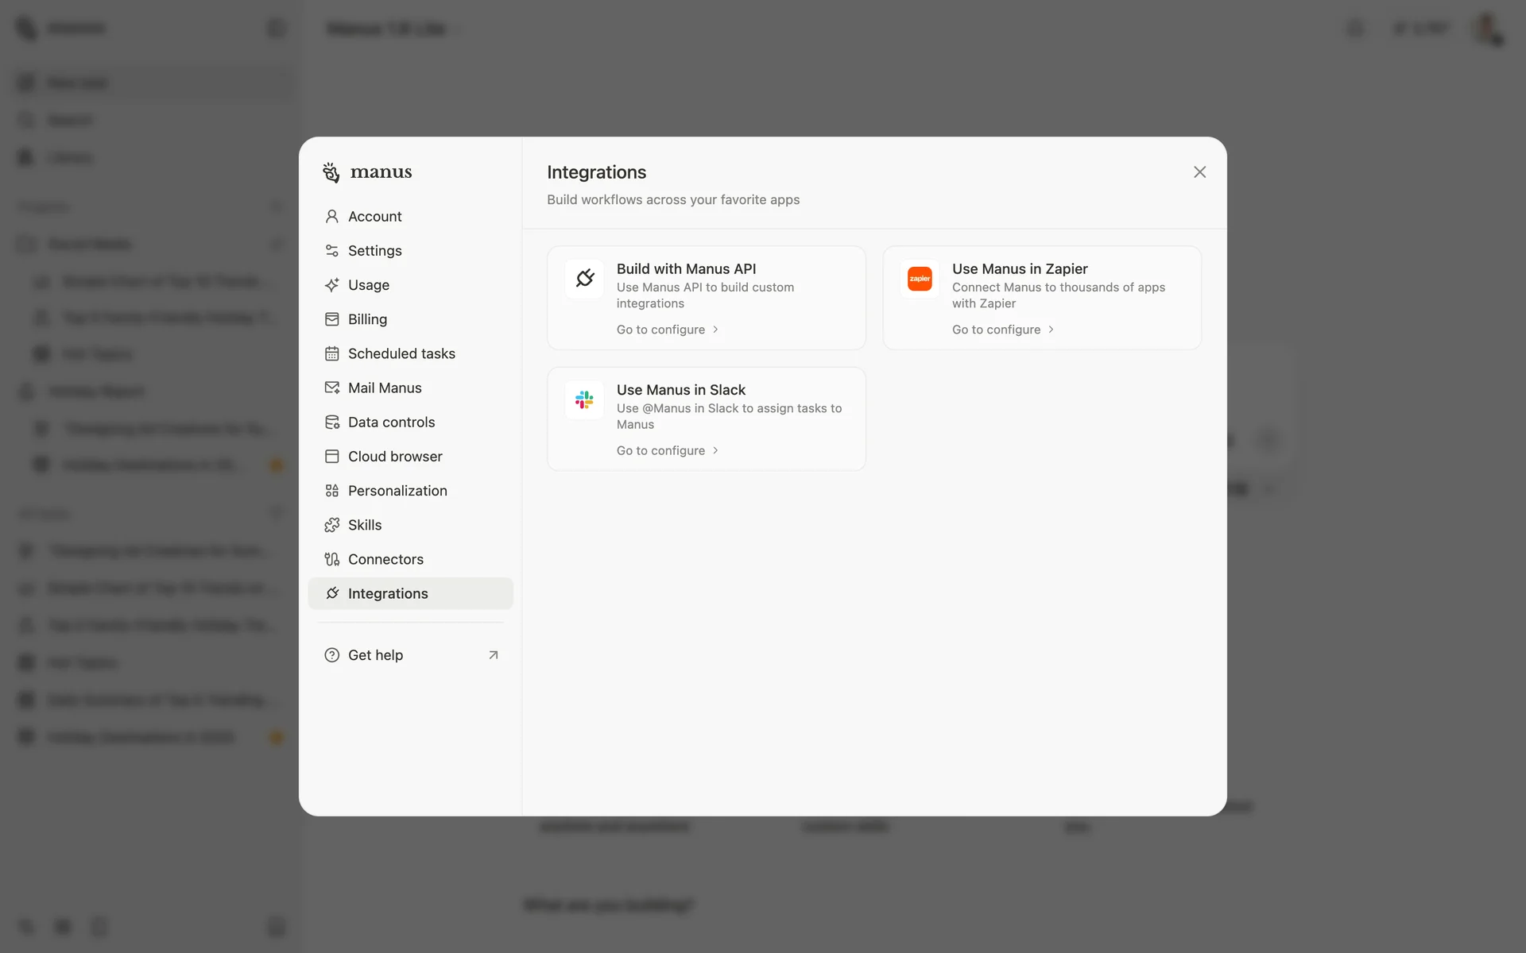
Task: Click the Zapier logo icon
Action: [920, 279]
